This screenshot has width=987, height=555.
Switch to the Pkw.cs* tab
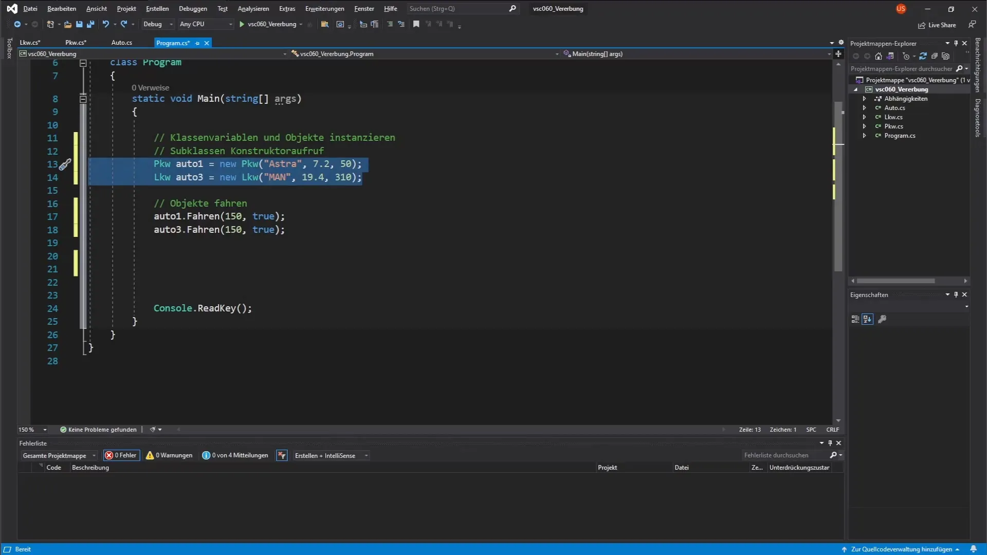[x=76, y=43]
